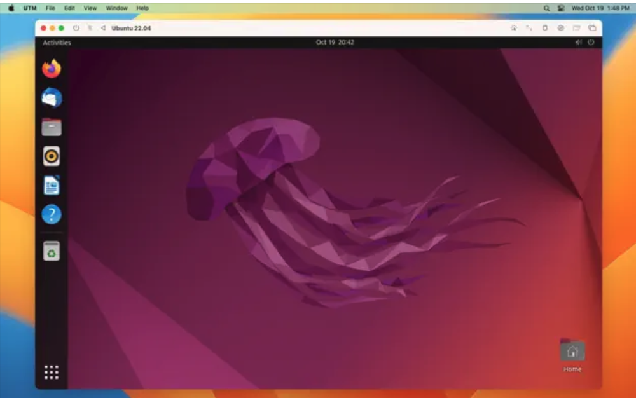Show Applications grid in Ubuntu dock
The width and height of the screenshot is (636, 398).
point(52,373)
